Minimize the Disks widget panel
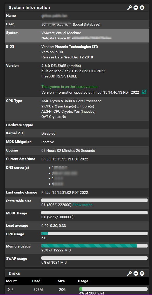 136,273
